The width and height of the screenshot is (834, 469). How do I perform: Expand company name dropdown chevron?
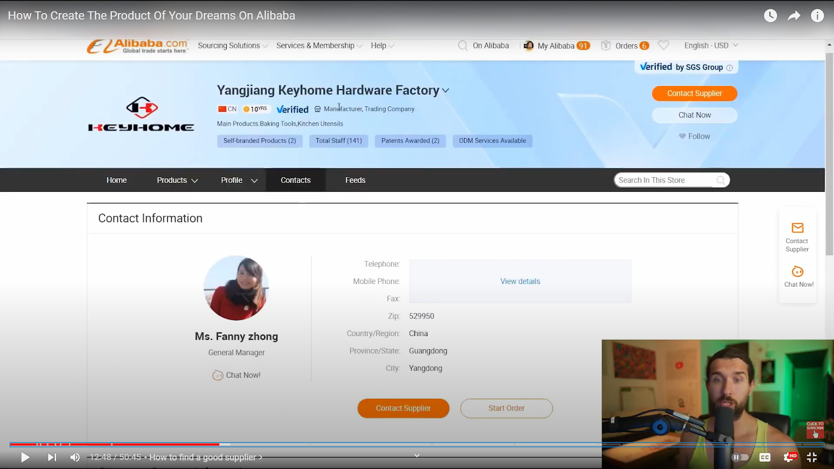(446, 91)
